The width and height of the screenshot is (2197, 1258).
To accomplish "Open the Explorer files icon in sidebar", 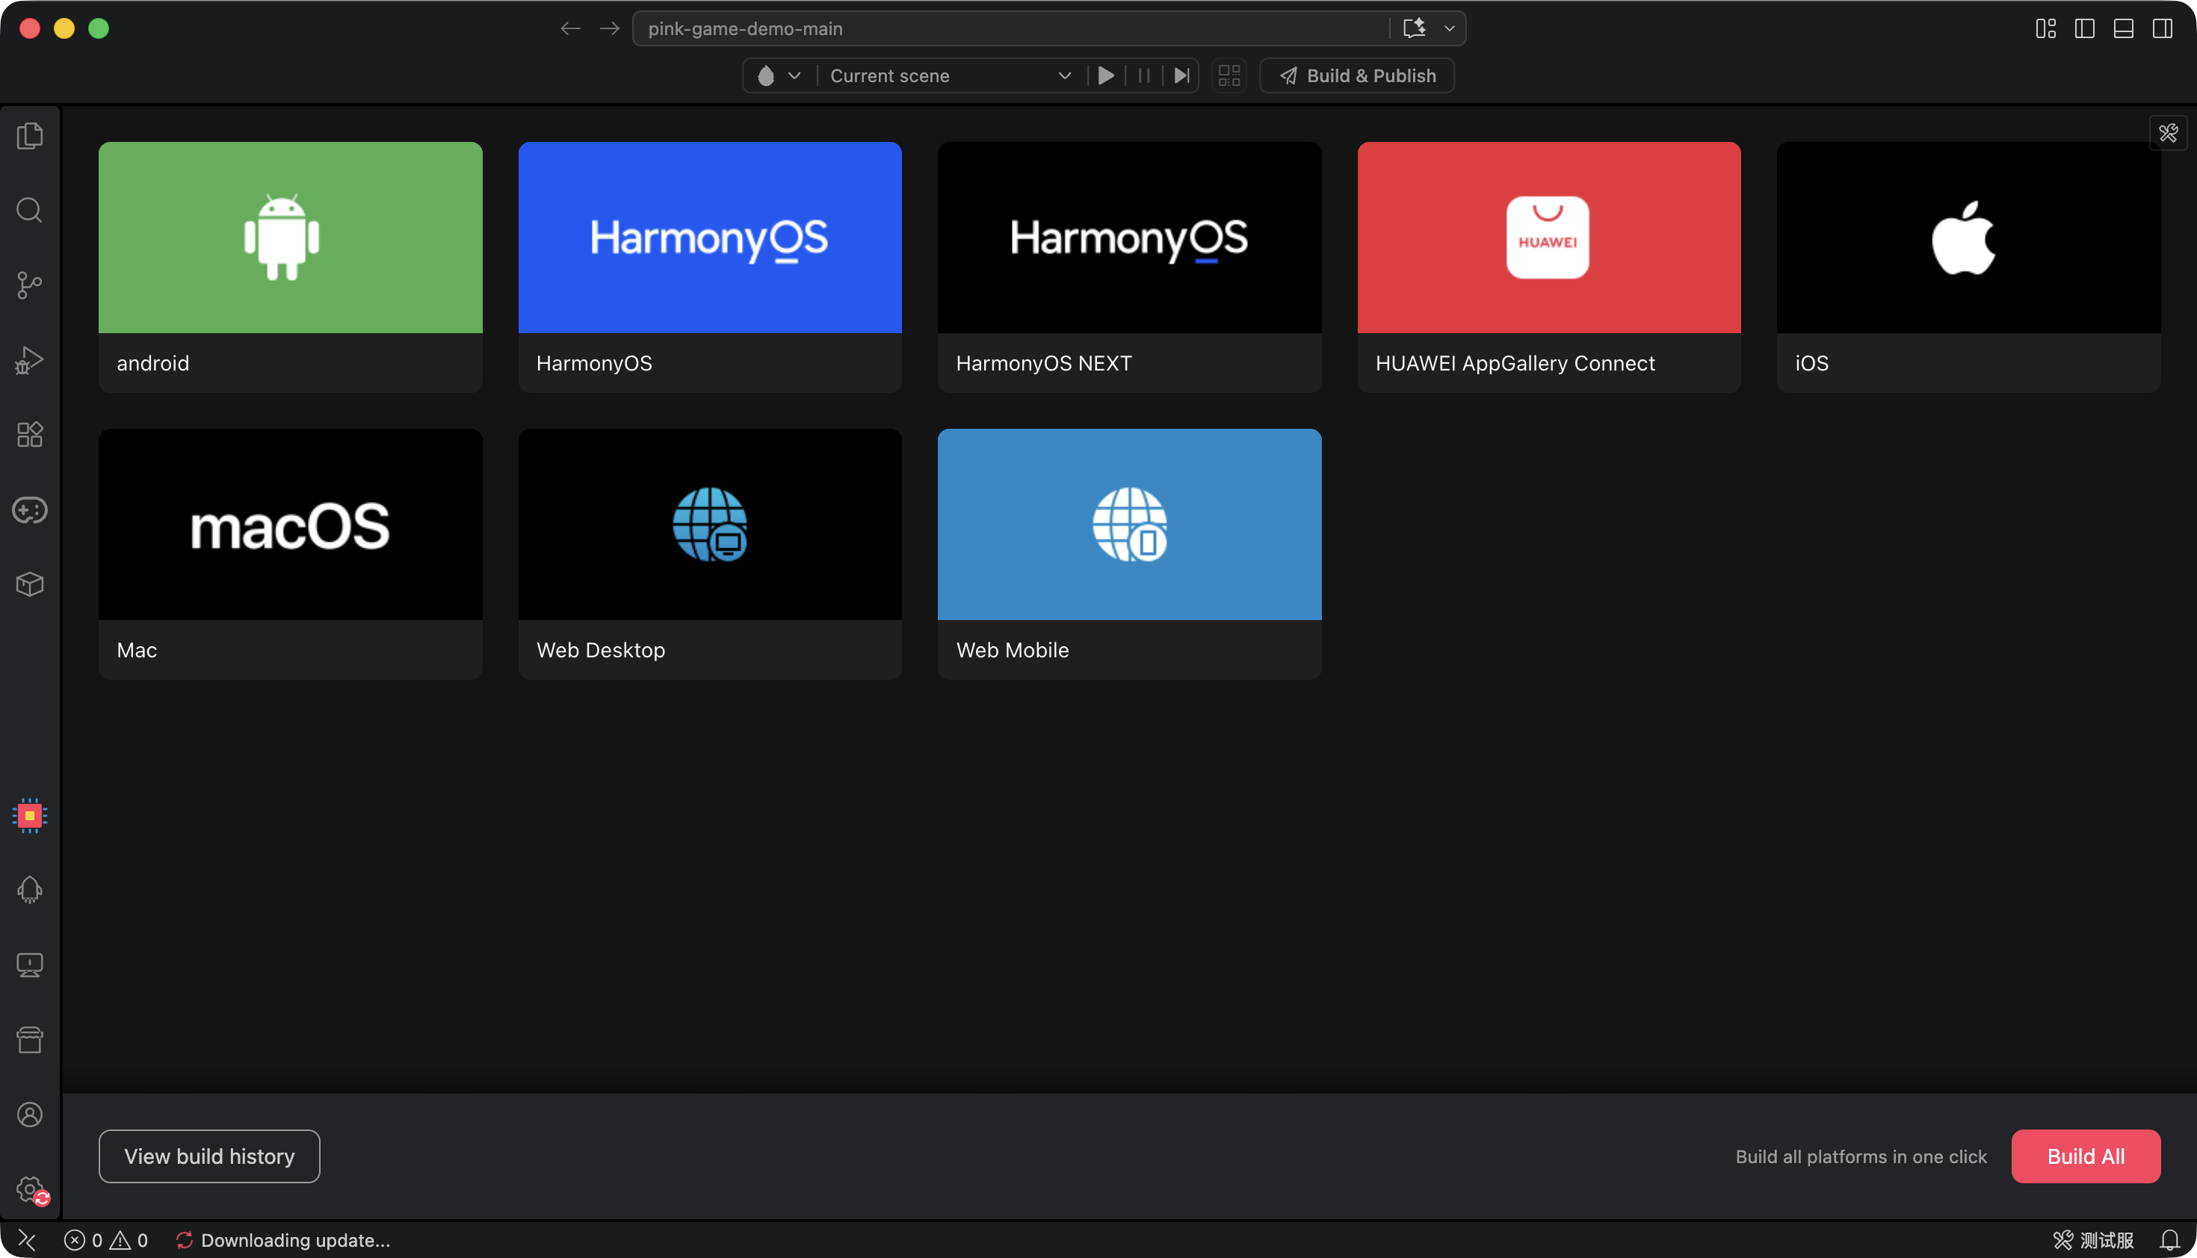I will point(29,136).
